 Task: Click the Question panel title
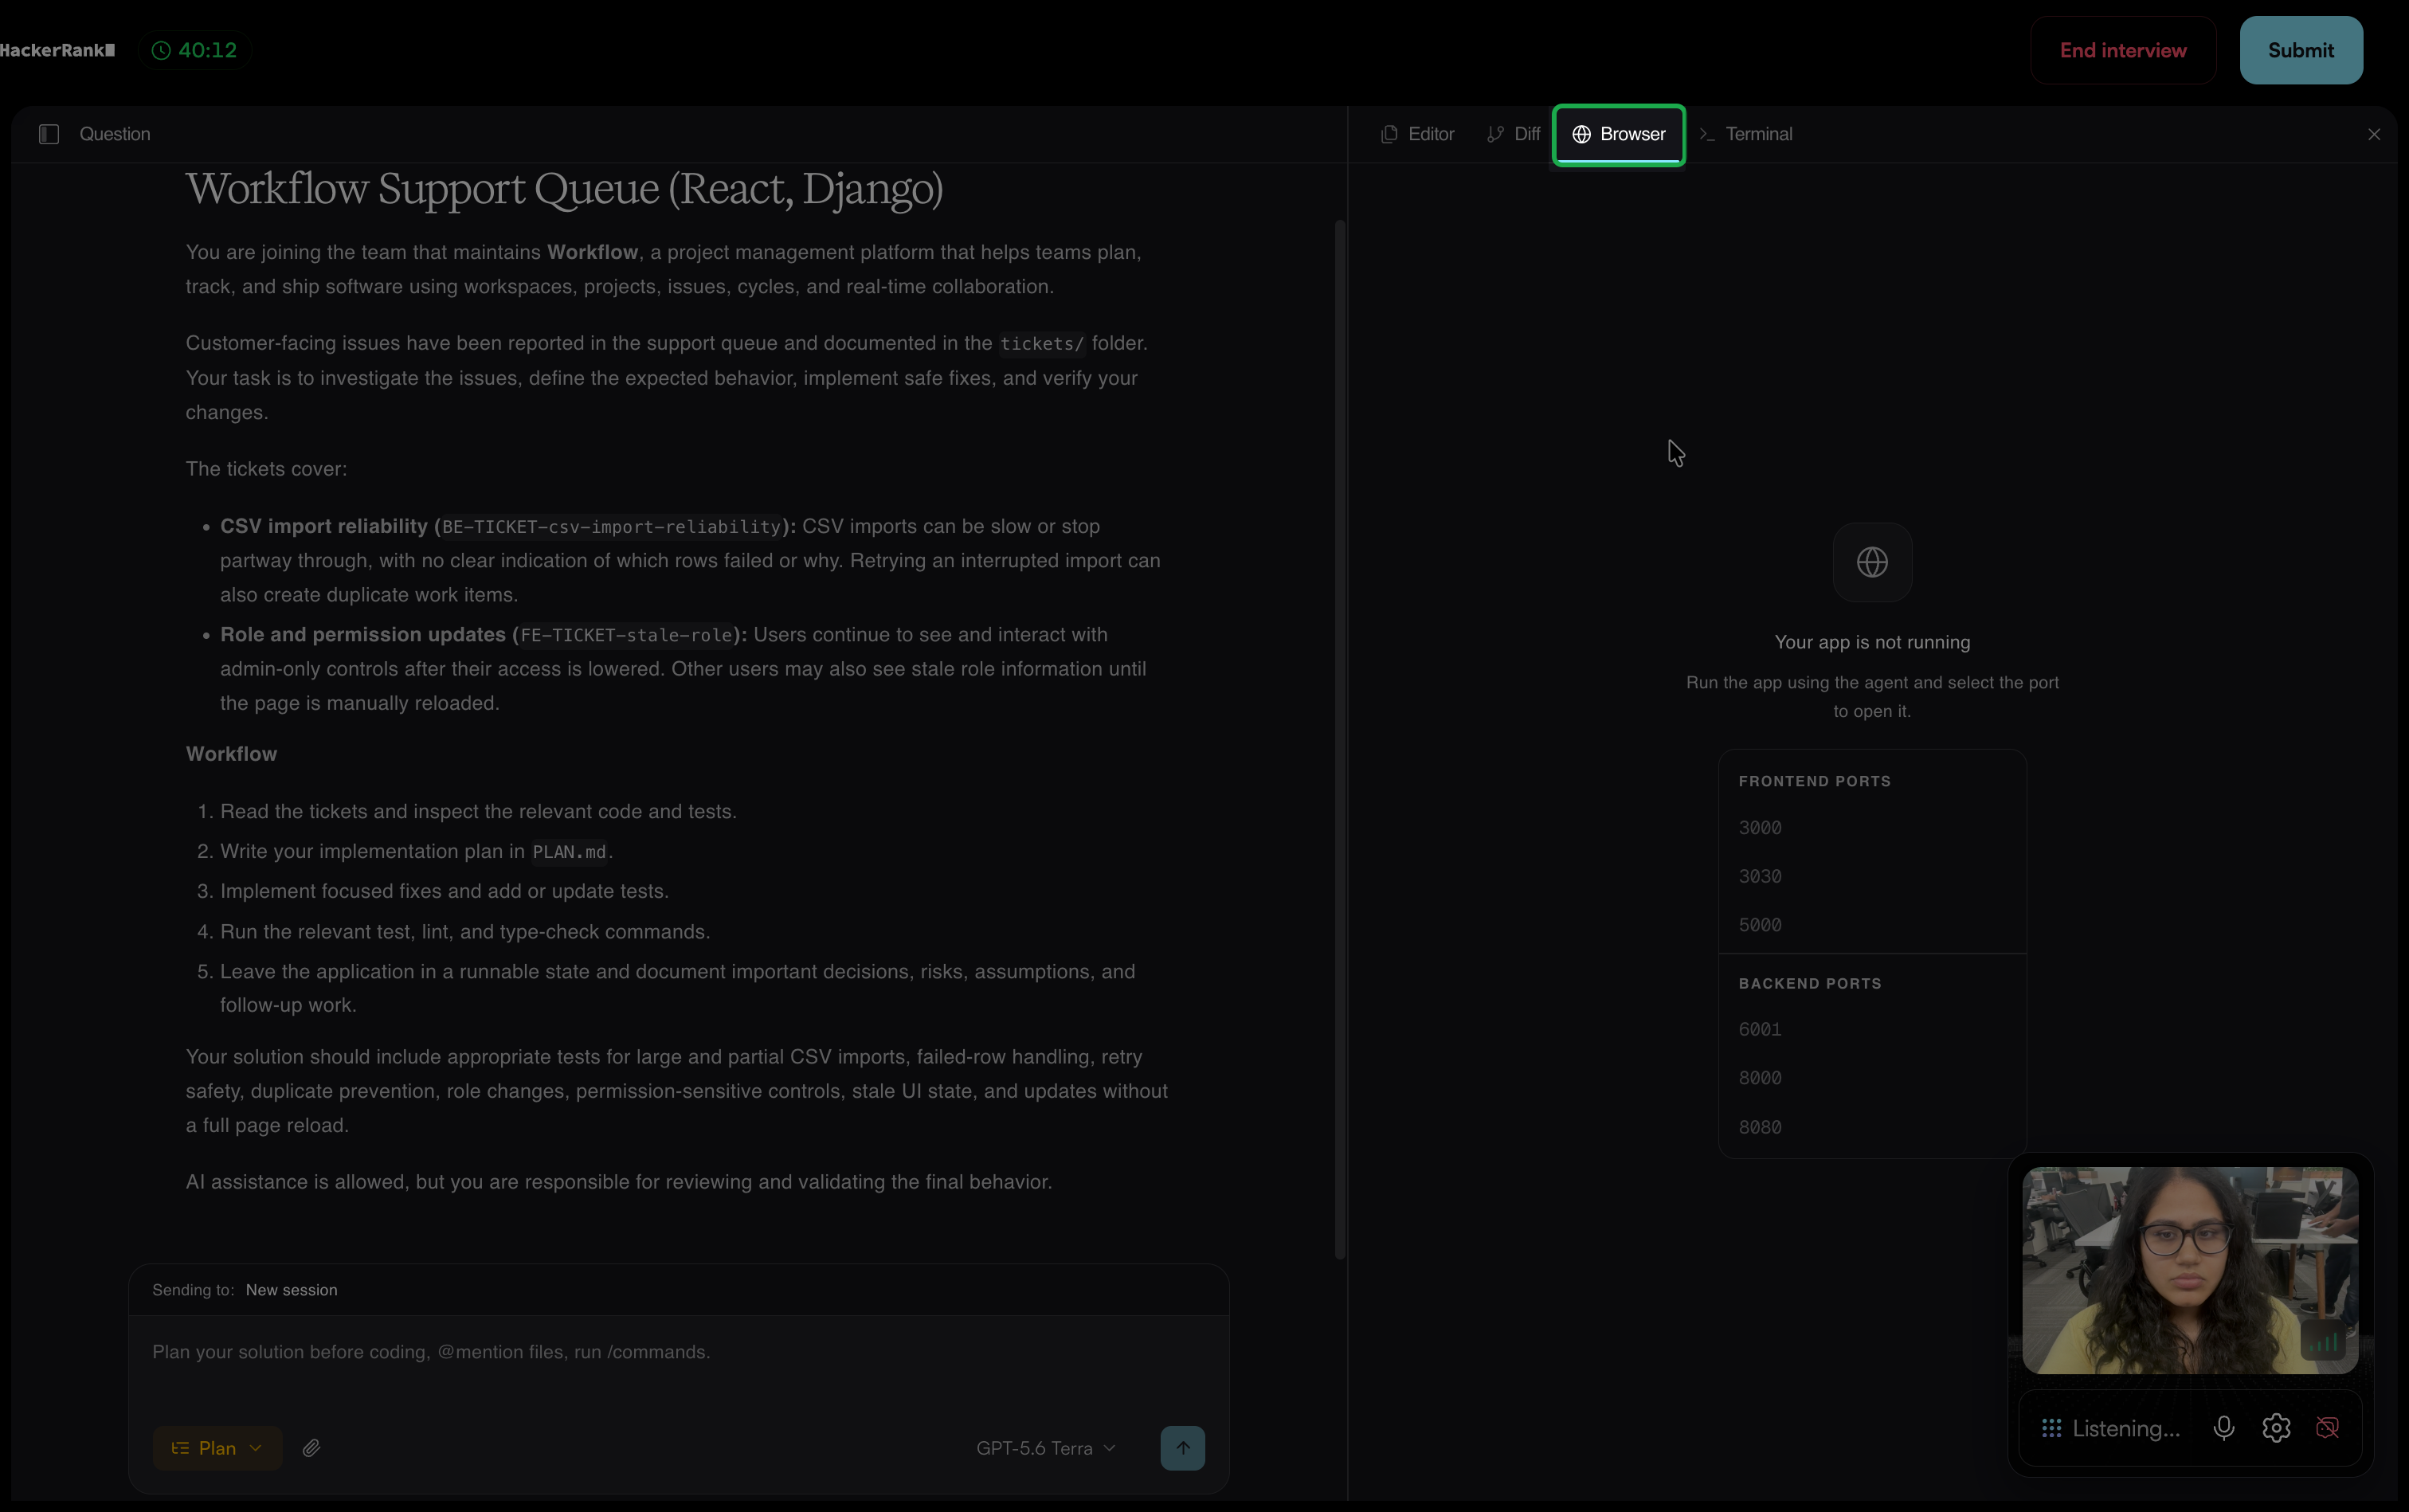click(x=115, y=134)
